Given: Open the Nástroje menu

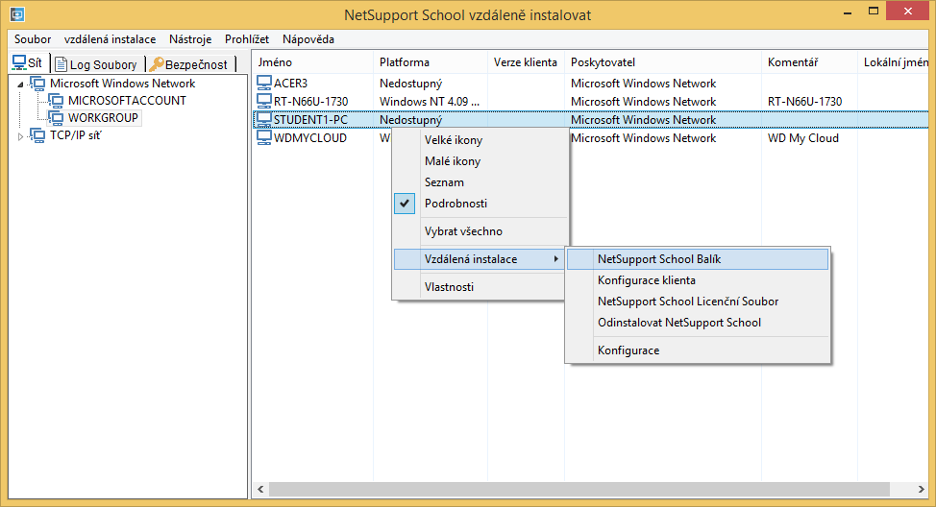Looking at the screenshot, I should (190, 39).
